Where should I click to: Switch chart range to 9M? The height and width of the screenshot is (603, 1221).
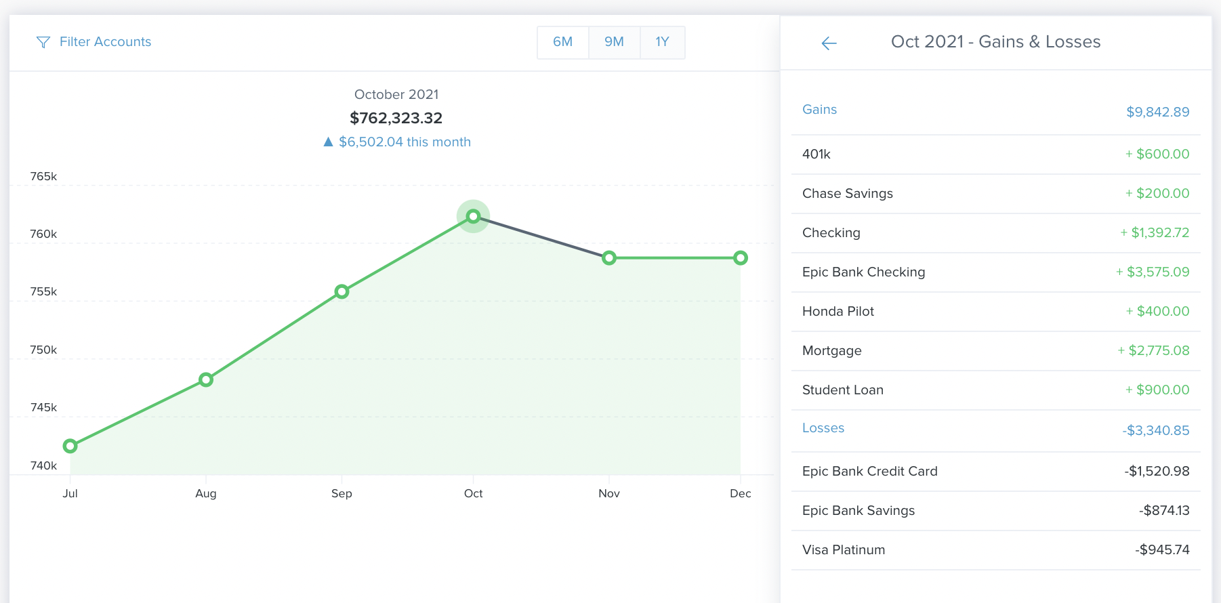[614, 42]
